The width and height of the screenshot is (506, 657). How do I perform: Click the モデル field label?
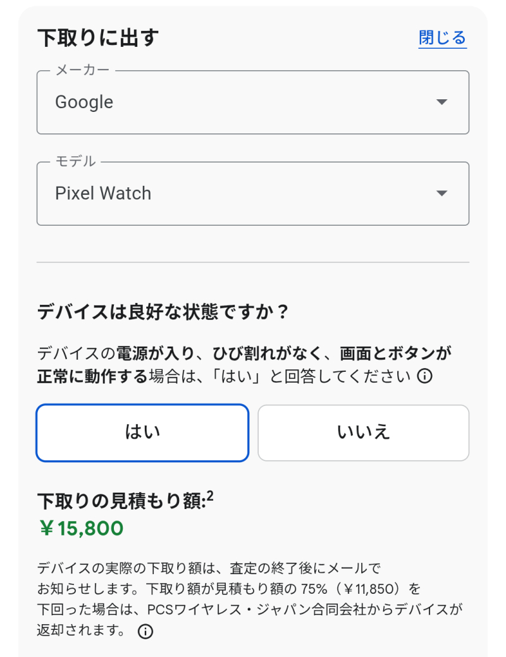coord(76,162)
